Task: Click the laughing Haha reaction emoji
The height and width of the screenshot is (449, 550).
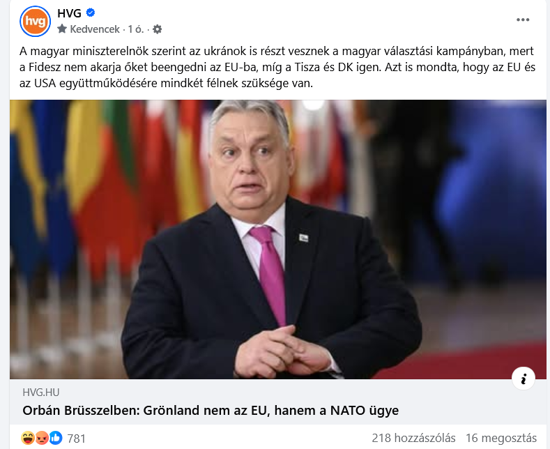Action: [x=27, y=438]
